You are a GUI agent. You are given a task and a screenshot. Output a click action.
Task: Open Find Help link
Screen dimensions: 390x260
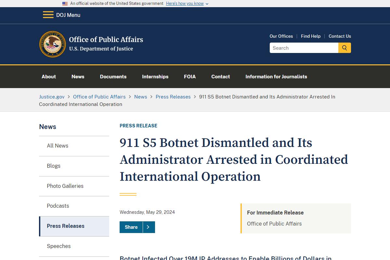pyautogui.click(x=311, y=36)
